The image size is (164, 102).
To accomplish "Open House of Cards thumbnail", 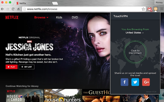I will [25, 95].
